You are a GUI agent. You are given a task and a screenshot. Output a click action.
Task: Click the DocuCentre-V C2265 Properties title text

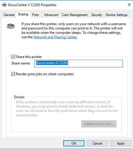32,5
